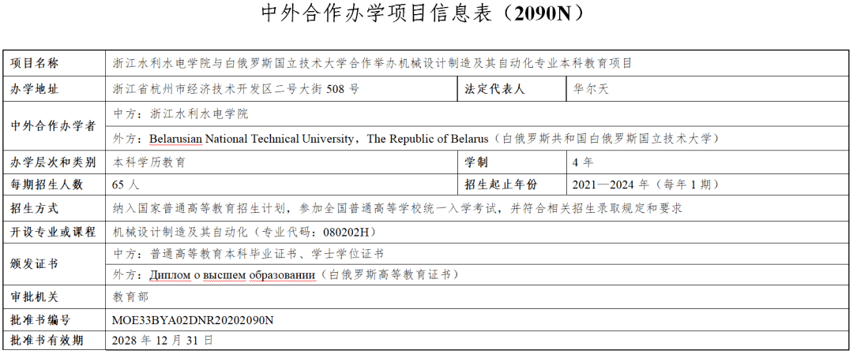Click the value 4 年
The height and width of the screenshot is (354, 853).
tap(583, 162)
